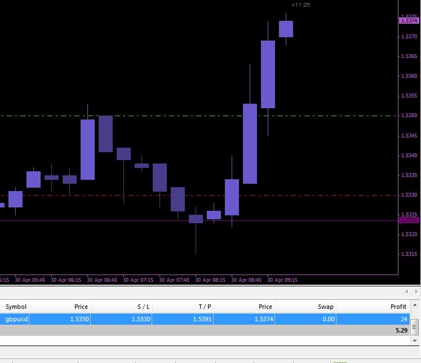Sort by the S / L column header

pos(121,307)
